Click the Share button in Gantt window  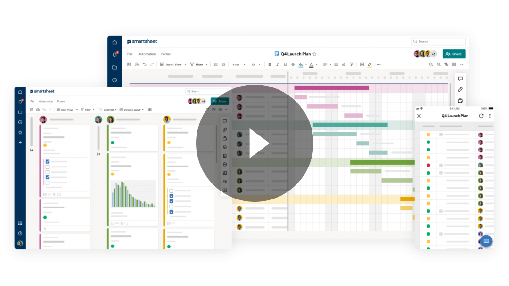pyautogui.click(x=453, y=54)
